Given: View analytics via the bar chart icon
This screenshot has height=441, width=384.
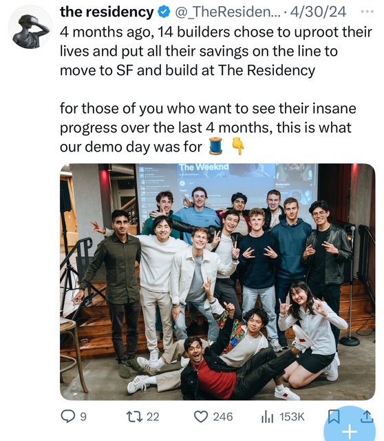Looking at the screenshot, I should [267, 416].
